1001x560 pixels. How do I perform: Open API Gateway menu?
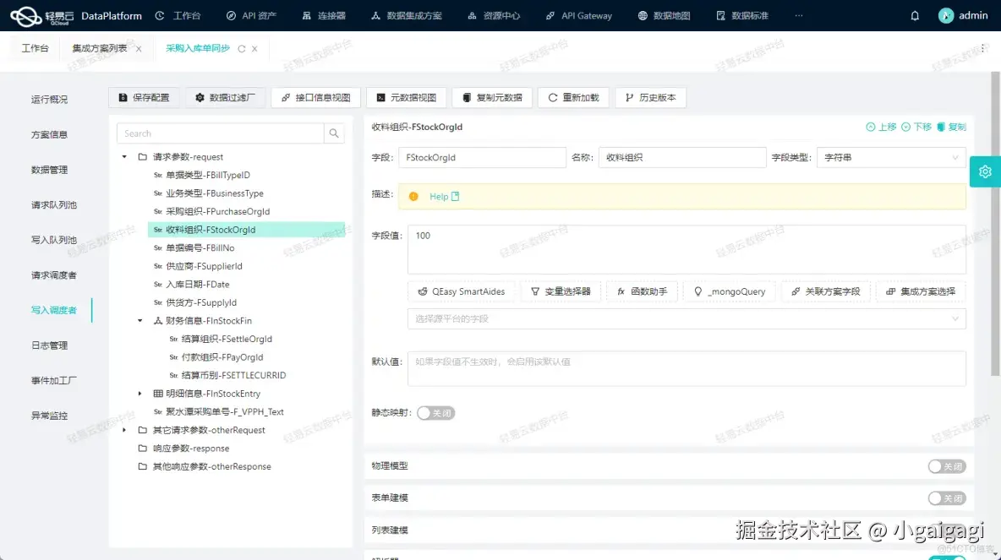point(579,16)
